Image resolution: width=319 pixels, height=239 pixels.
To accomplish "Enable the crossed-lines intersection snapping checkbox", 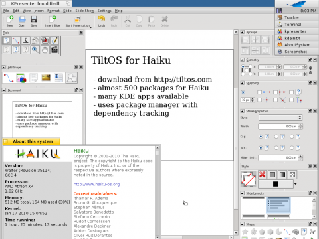I will (275, 100).
